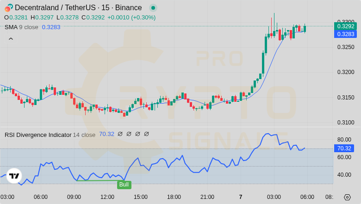The image size is (361, 204).
Task: Click the 18:00 time axis label
Action: (x=174, y=197)
